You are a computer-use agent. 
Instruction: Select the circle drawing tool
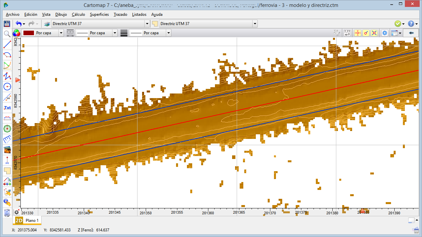point(7,87)
